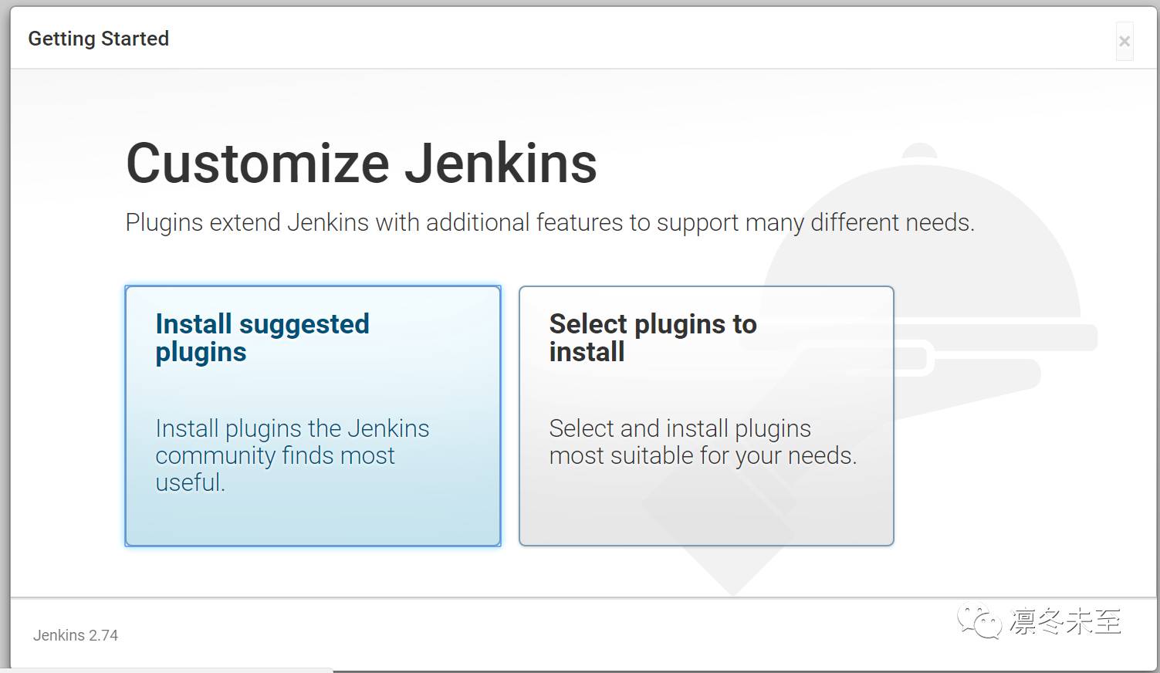1160x673 pixels.
Task: Click the Getting Started title text
Action: pos(98,39)
